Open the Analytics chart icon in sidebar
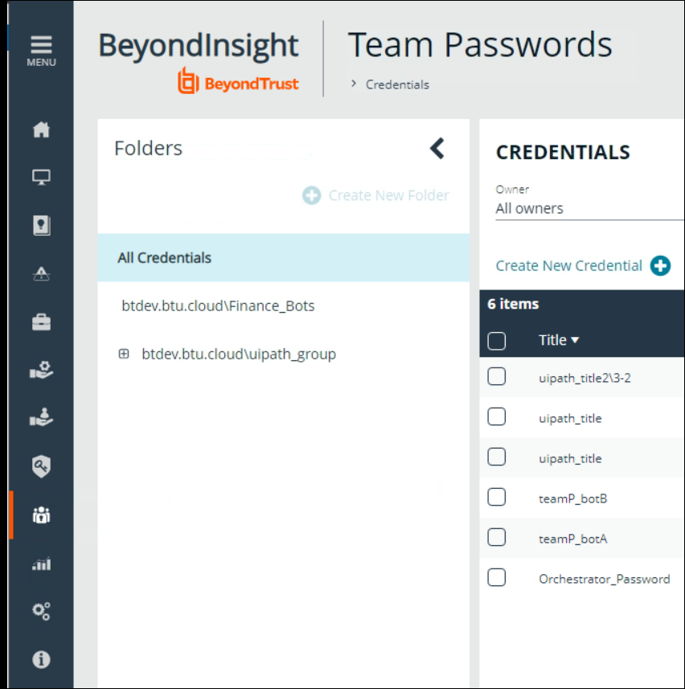685x689 pixels. 40,564
